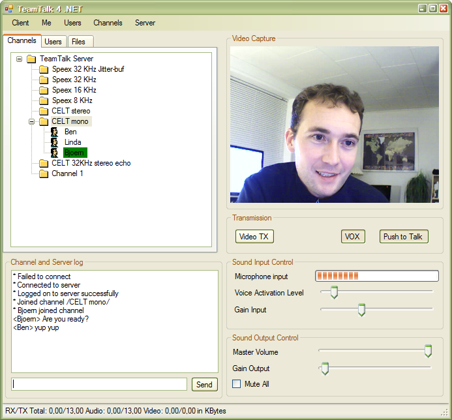Click the TeamTalk Server root folder icon
The height and width of the screenshot is (420, 452).
tap(31, 59)
